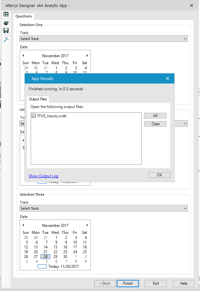Click the back-to-designer arrow icon in sidebar
Viewport: 200px width, 291px height.
point(6,14)
